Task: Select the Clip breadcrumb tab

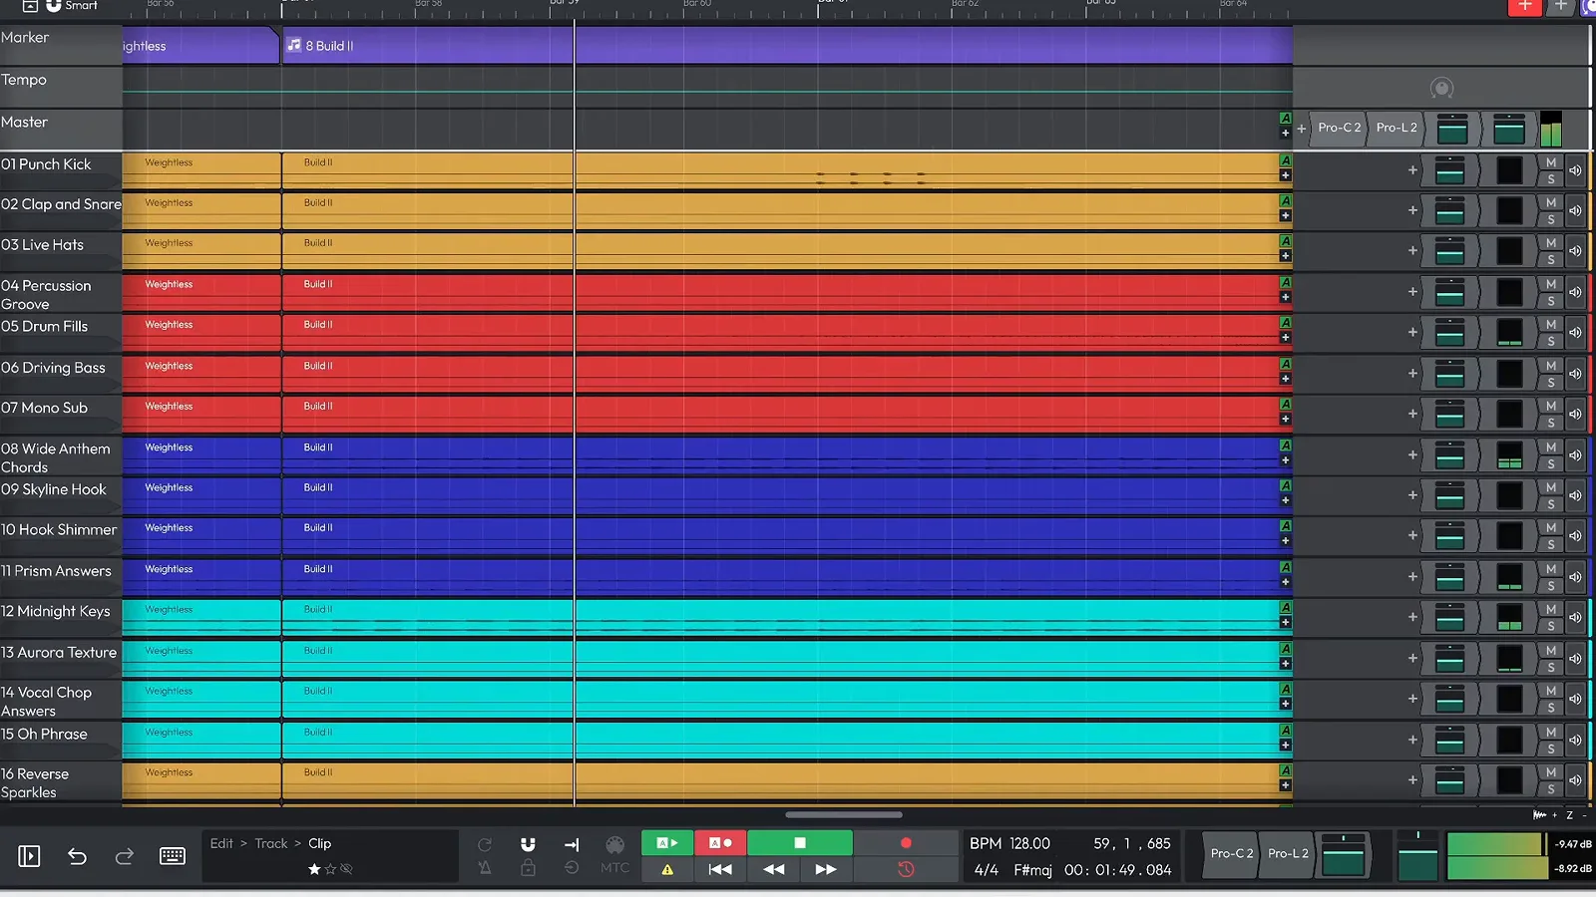Action: click(319, 843)
